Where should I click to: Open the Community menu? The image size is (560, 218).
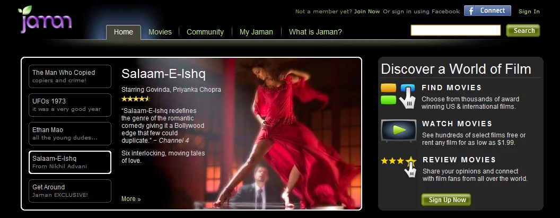[205, 32]
